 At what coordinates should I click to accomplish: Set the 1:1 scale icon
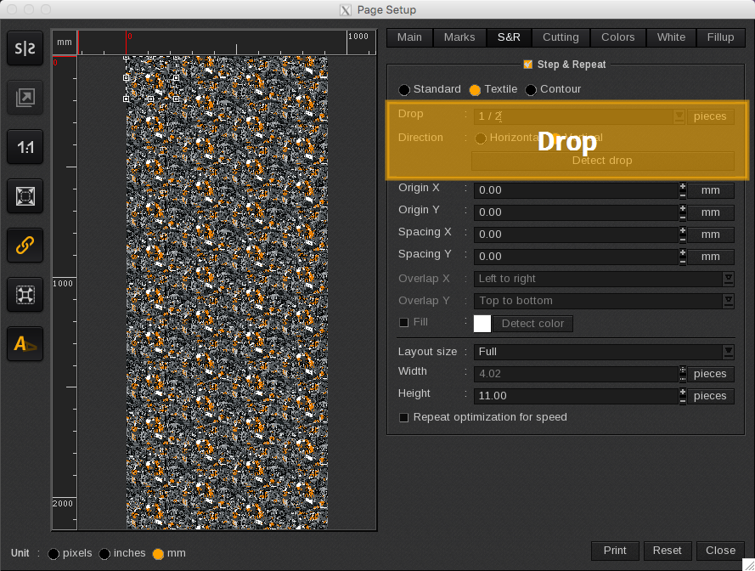pos(25,148)
